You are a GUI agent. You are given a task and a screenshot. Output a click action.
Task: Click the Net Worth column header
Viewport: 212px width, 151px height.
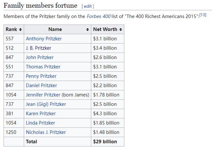108,29
